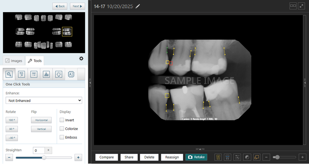
Task: Select the histogram tool icon
Action: tap(46, 74)
